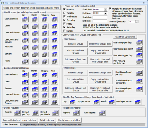The height and width of the screenshot is (128, 148).
Task: Click Edit Hosts without Host Groups button
Action: (x=76, y=89)
